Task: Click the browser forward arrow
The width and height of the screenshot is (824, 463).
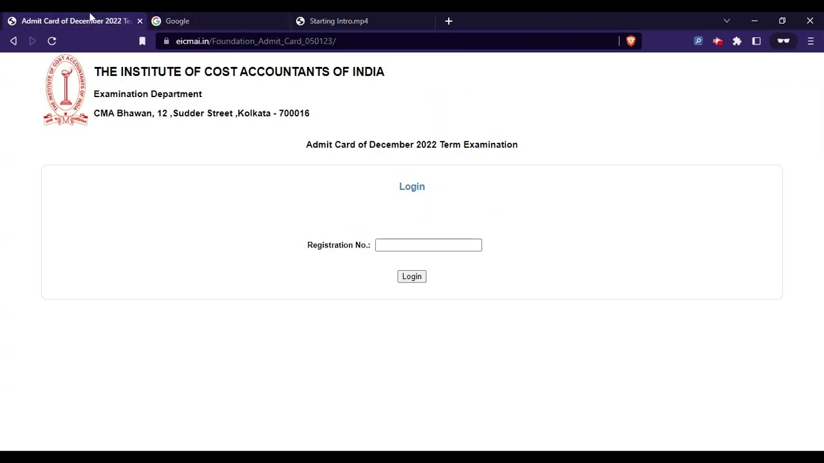Action: point(32,41)
